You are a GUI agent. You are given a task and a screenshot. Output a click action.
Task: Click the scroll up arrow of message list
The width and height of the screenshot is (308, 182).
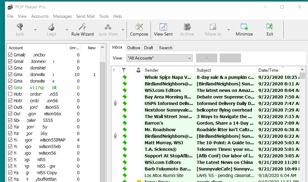[x=302, y=69]
